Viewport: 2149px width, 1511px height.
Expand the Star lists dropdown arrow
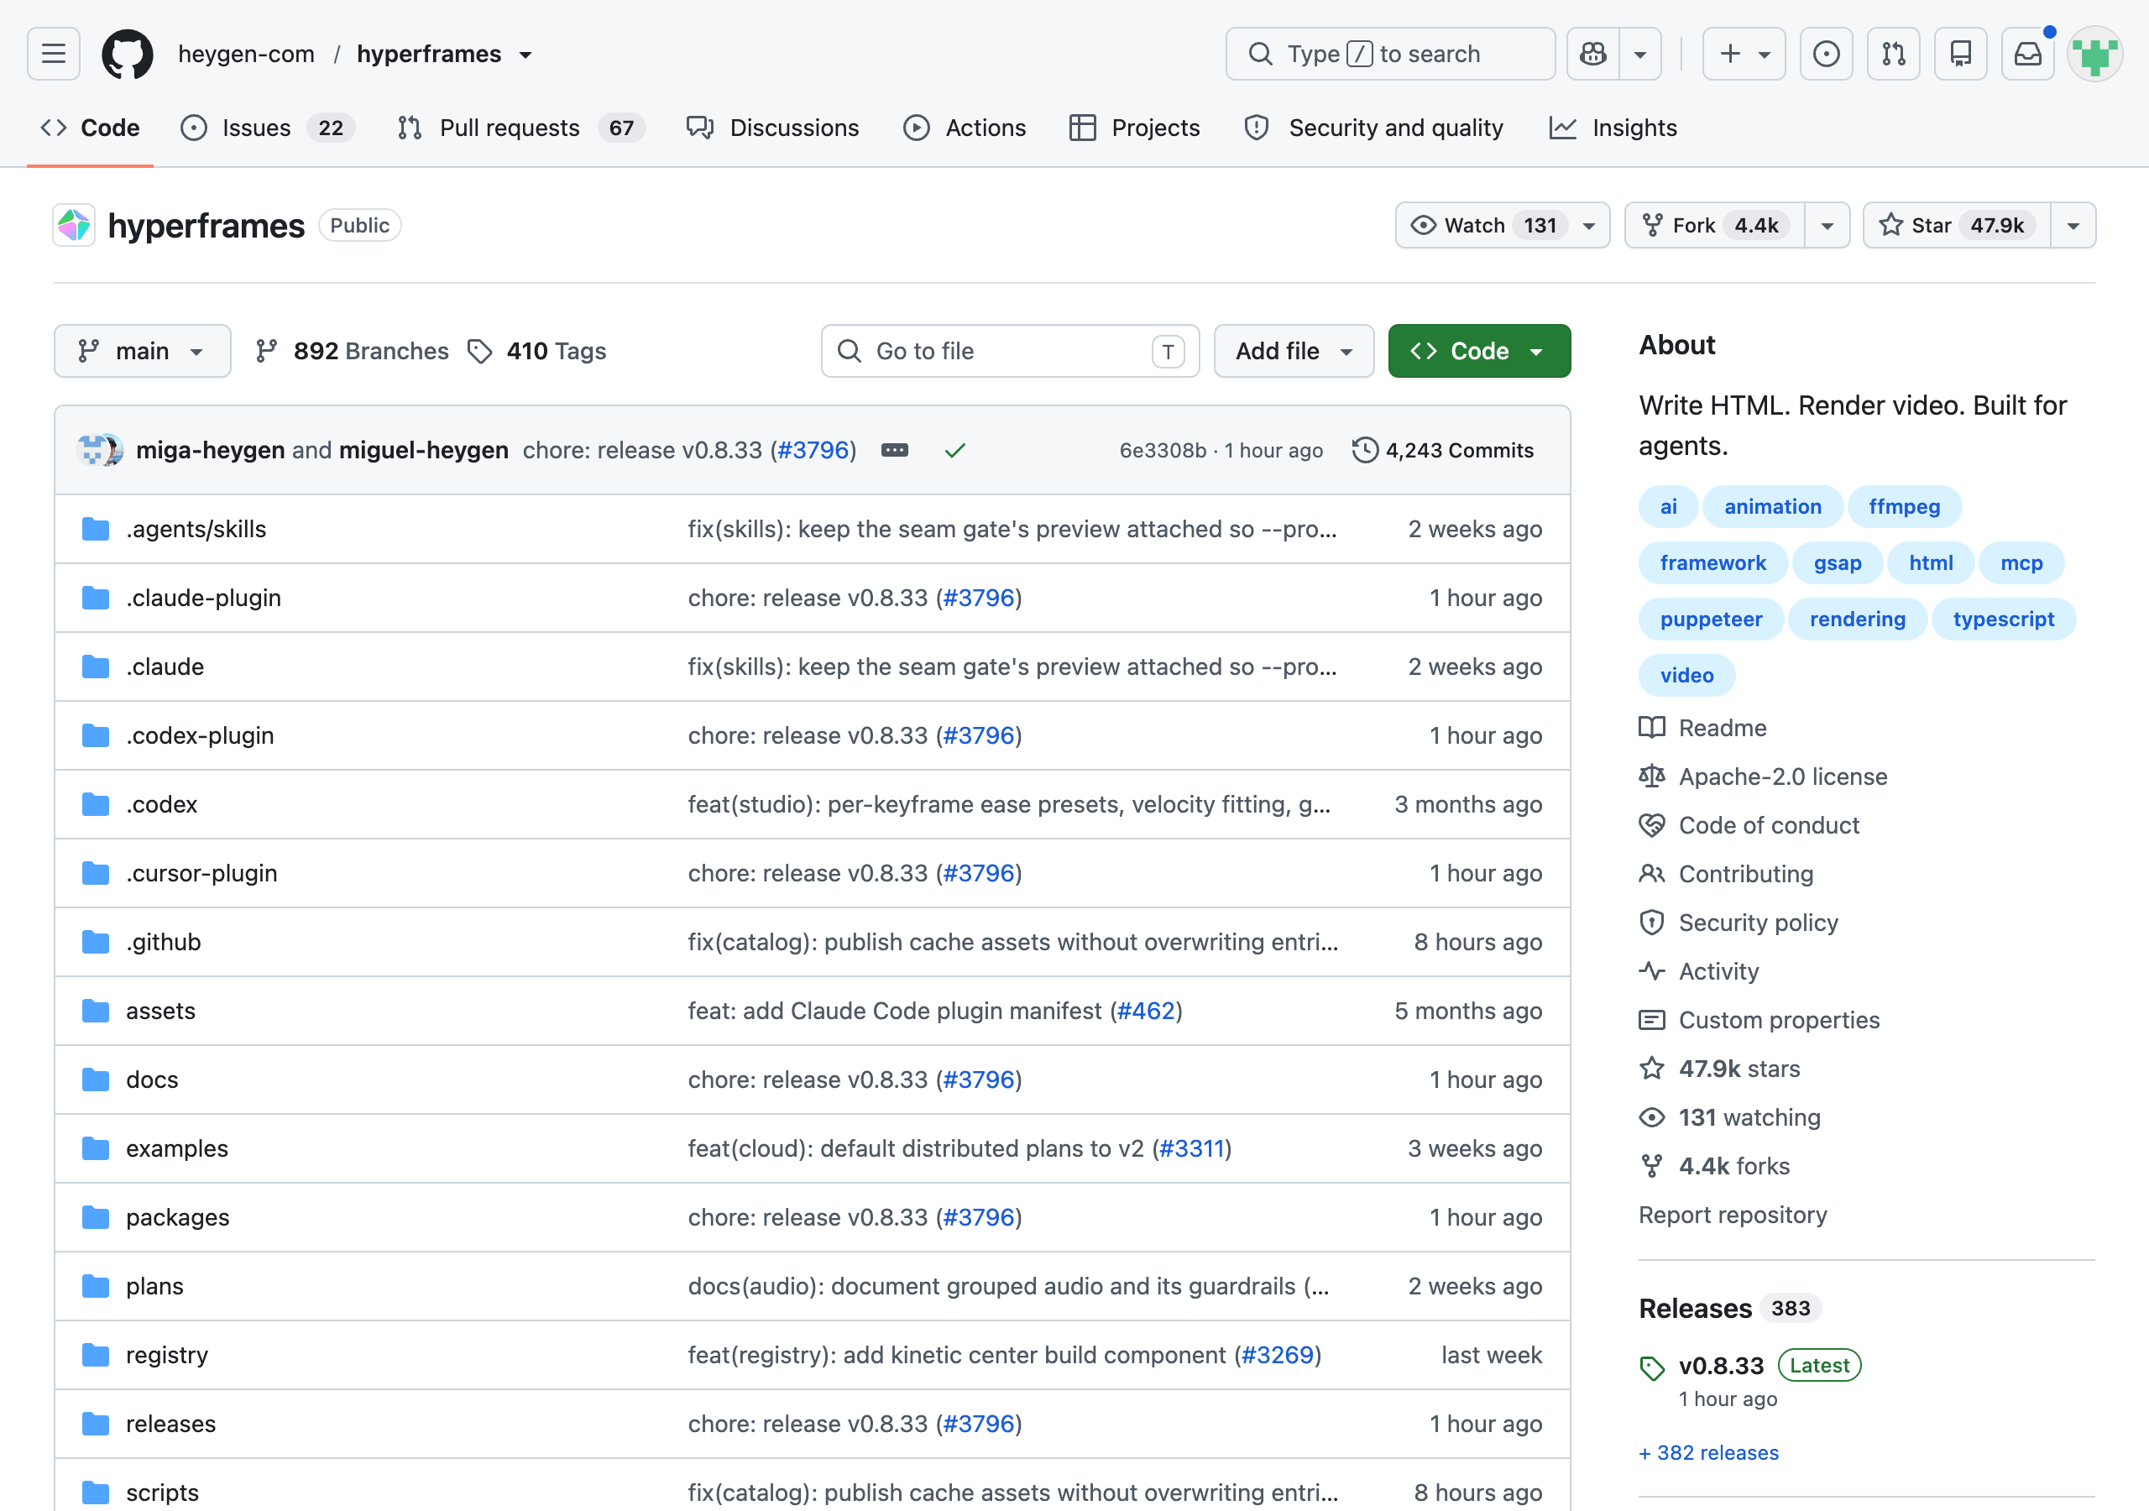coord(2073,226)
